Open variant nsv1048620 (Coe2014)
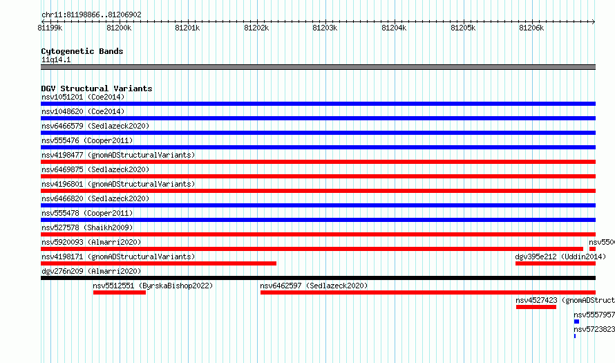This screenshot has height=363, width=615. point(83,111)
